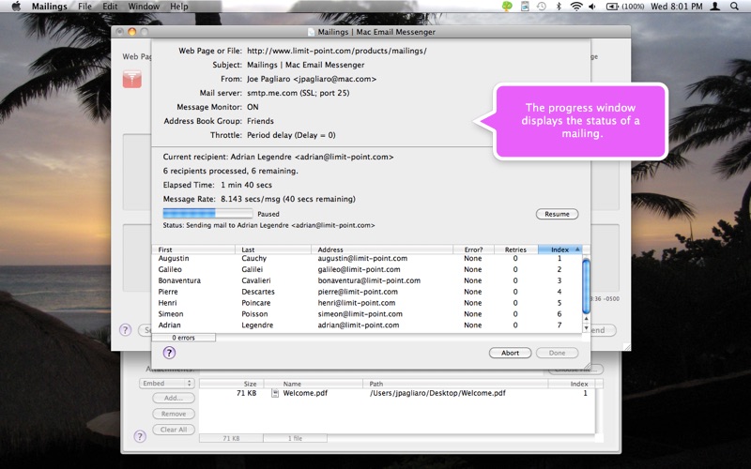This screenshot has width=751, height=469.
Task: Sort by the Error? column
Action: [x=473, y=250]
